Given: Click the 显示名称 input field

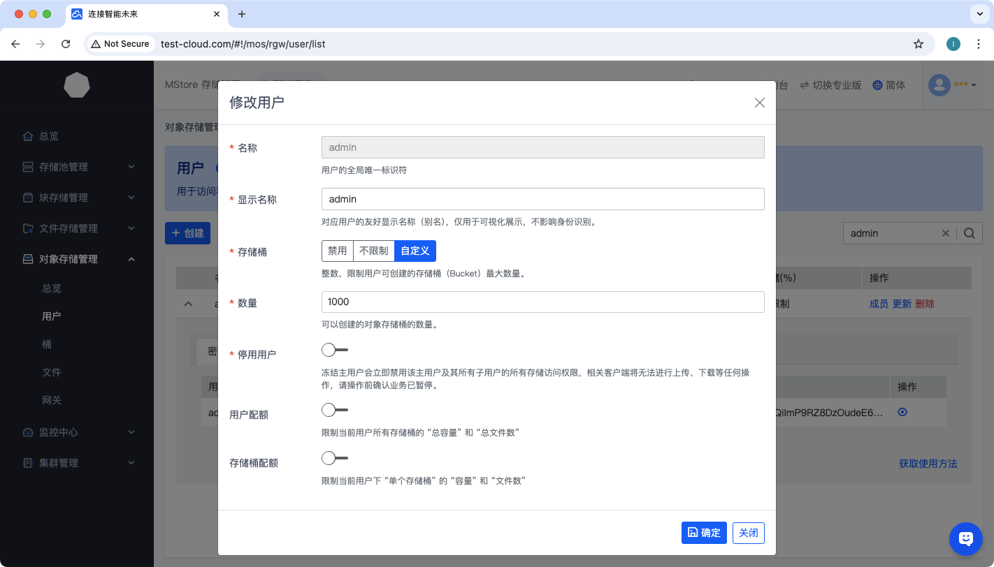Looking at the screenshot, I should click(x=542, y=199).
